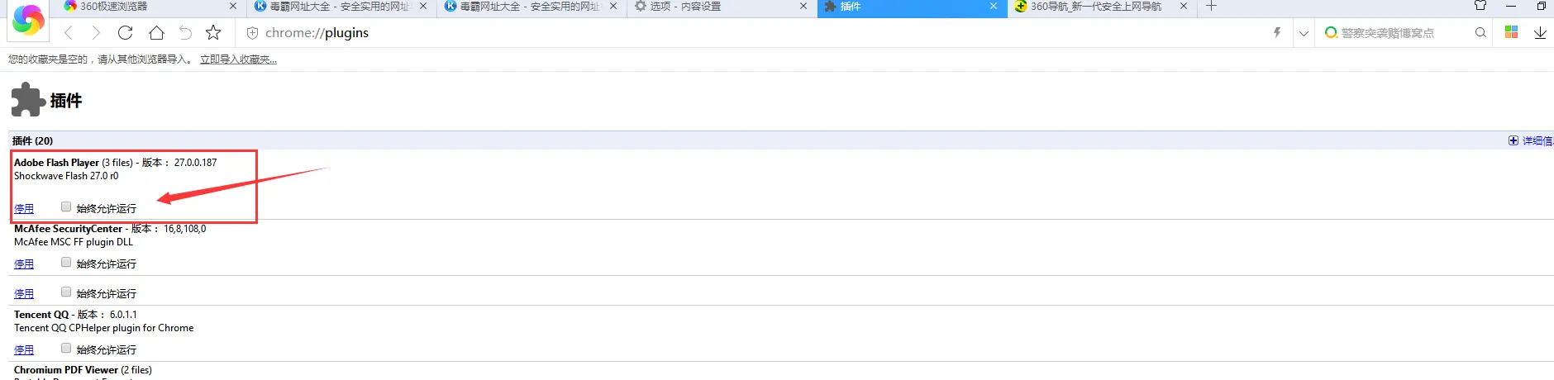Expand 详细信息 details toggle
This screenshot has height=380, width=1554.
tap(1531, 140)
